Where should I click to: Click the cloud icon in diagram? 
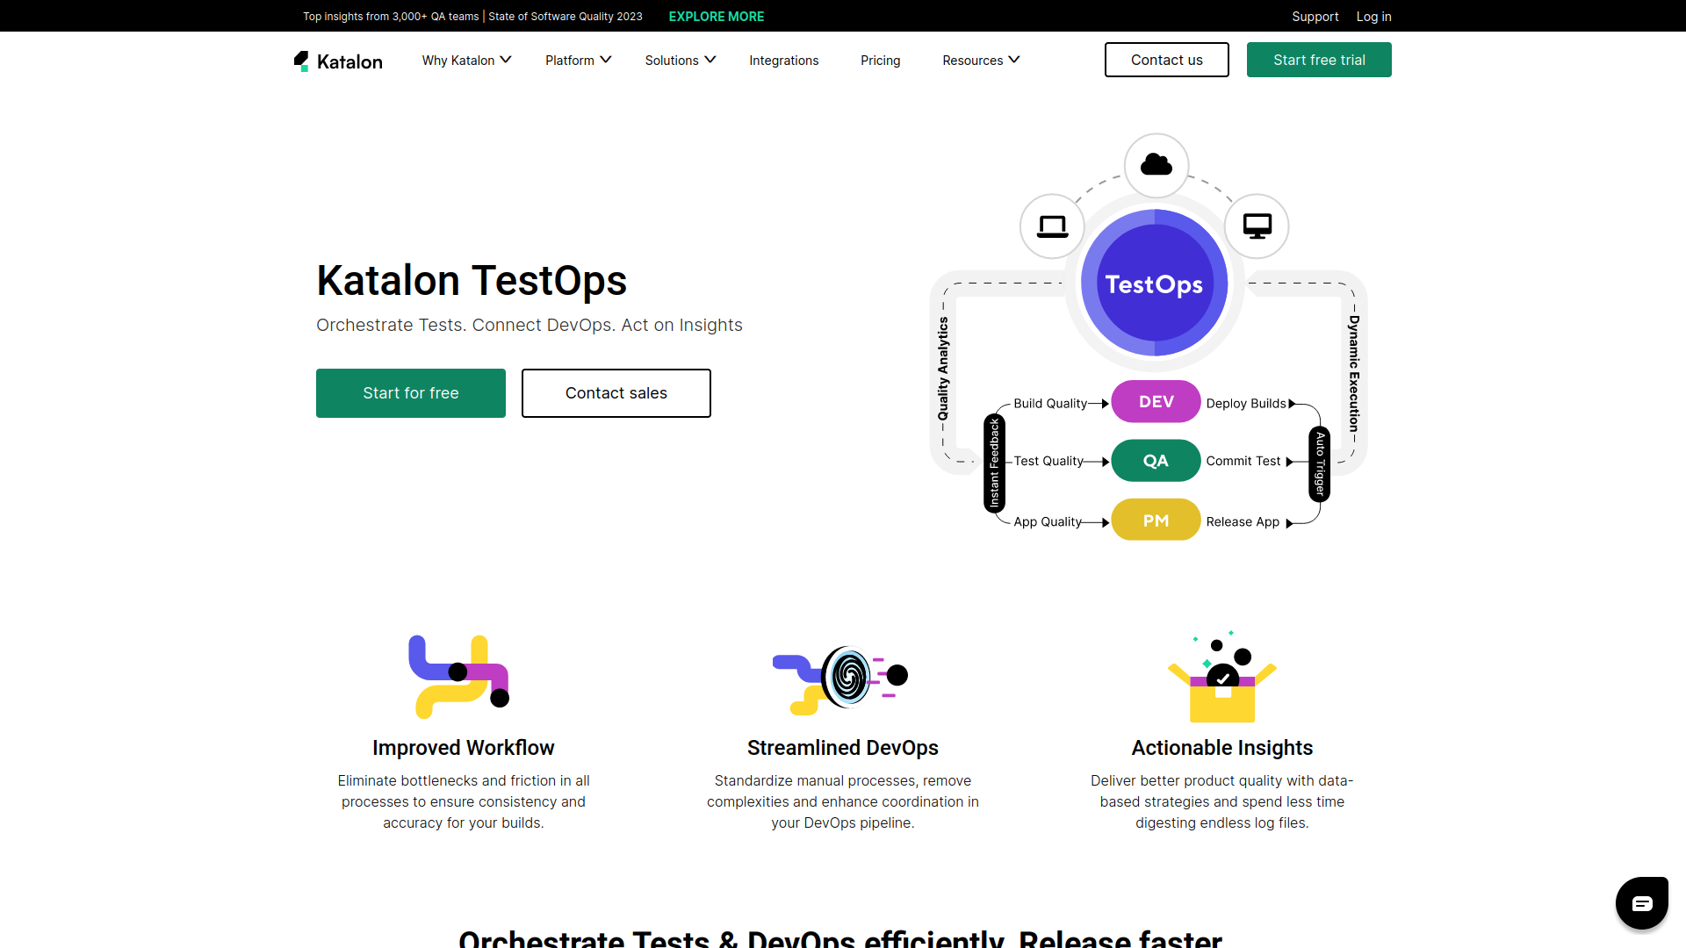[1156, 165]
